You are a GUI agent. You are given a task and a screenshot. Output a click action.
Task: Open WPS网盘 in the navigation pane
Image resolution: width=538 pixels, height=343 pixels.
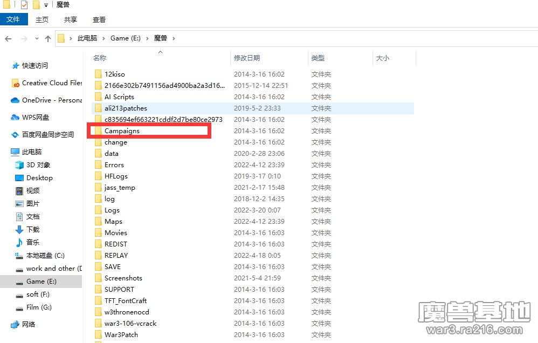(35, 118)
